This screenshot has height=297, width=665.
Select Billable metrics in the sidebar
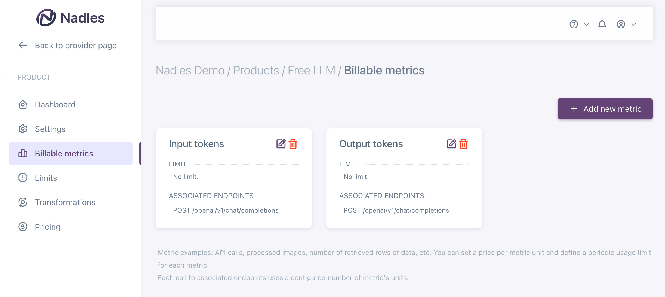[x=64, y=153]
